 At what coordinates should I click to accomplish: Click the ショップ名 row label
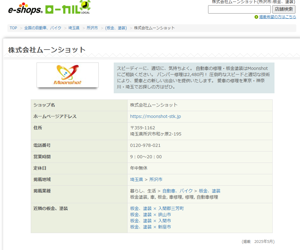(44, 105)
